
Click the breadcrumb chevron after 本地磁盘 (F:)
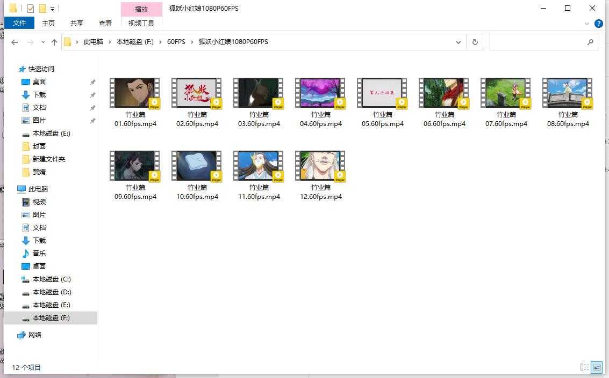point(160,42)
